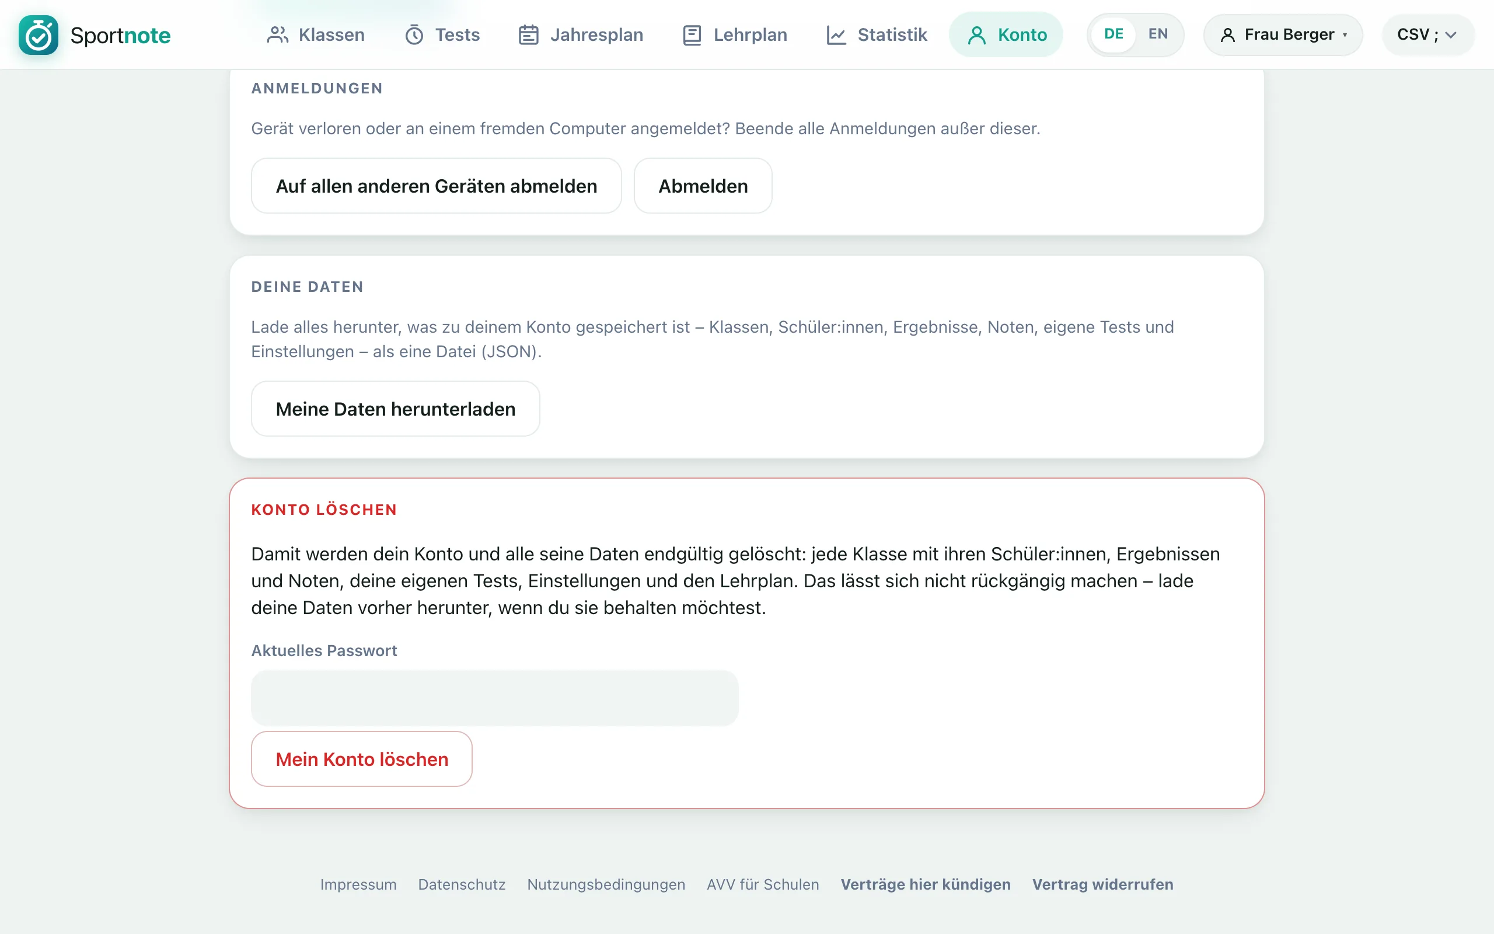Click the Jahresplan calendar icon

pyautogui.click(x=529, y=35)
